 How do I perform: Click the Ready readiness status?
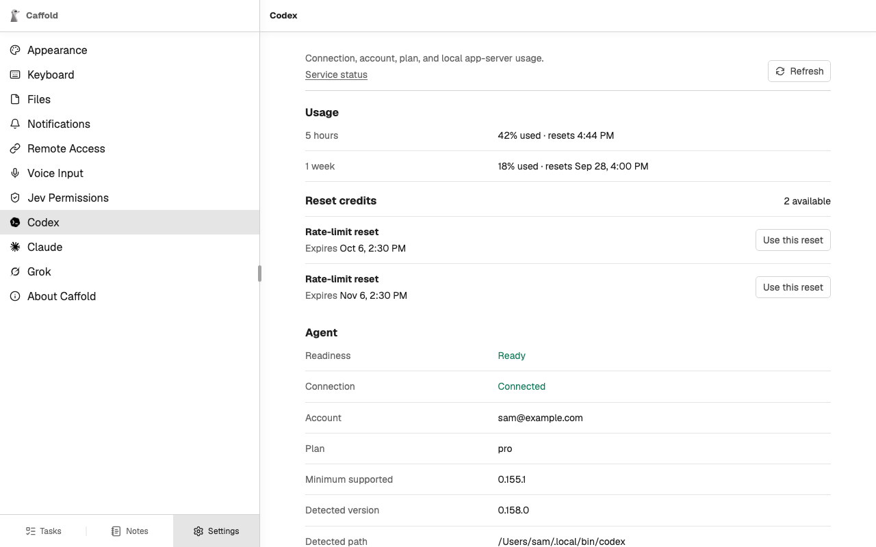[x=511, y=356]
